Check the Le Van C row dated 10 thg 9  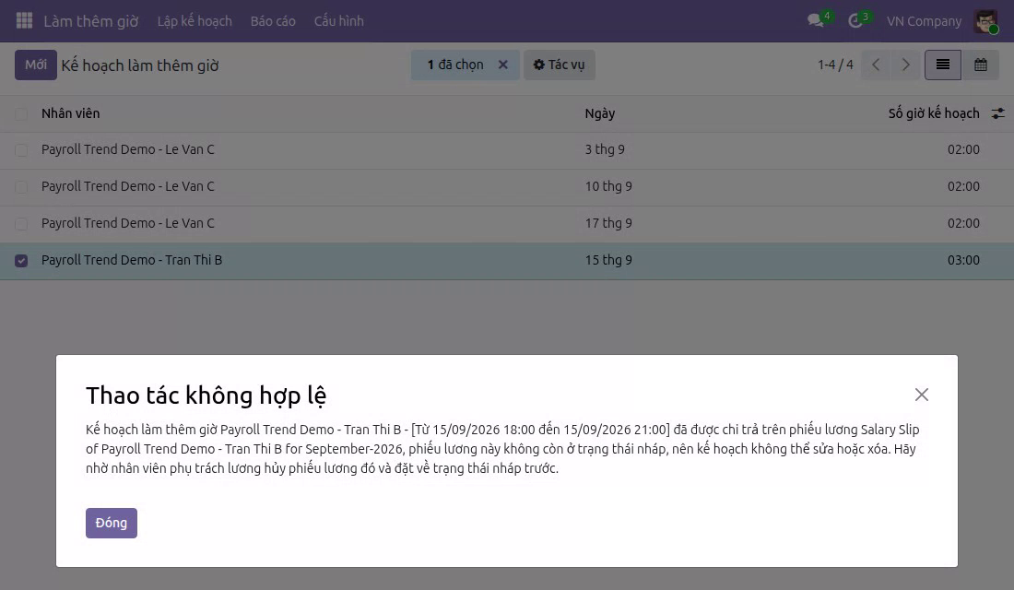pos(21,187)
